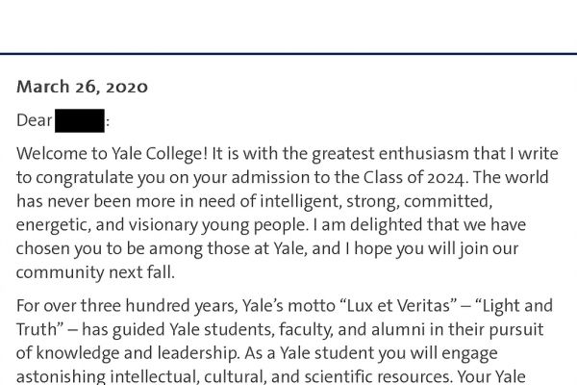Screen dimensions: 577x385
Task: Click the date March 26, 2020
Action: (82, 87)
